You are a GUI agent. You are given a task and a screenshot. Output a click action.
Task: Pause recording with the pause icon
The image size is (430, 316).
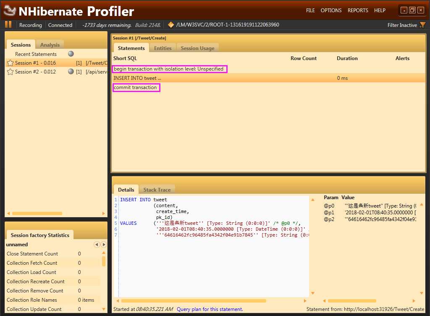click(8, 25)
